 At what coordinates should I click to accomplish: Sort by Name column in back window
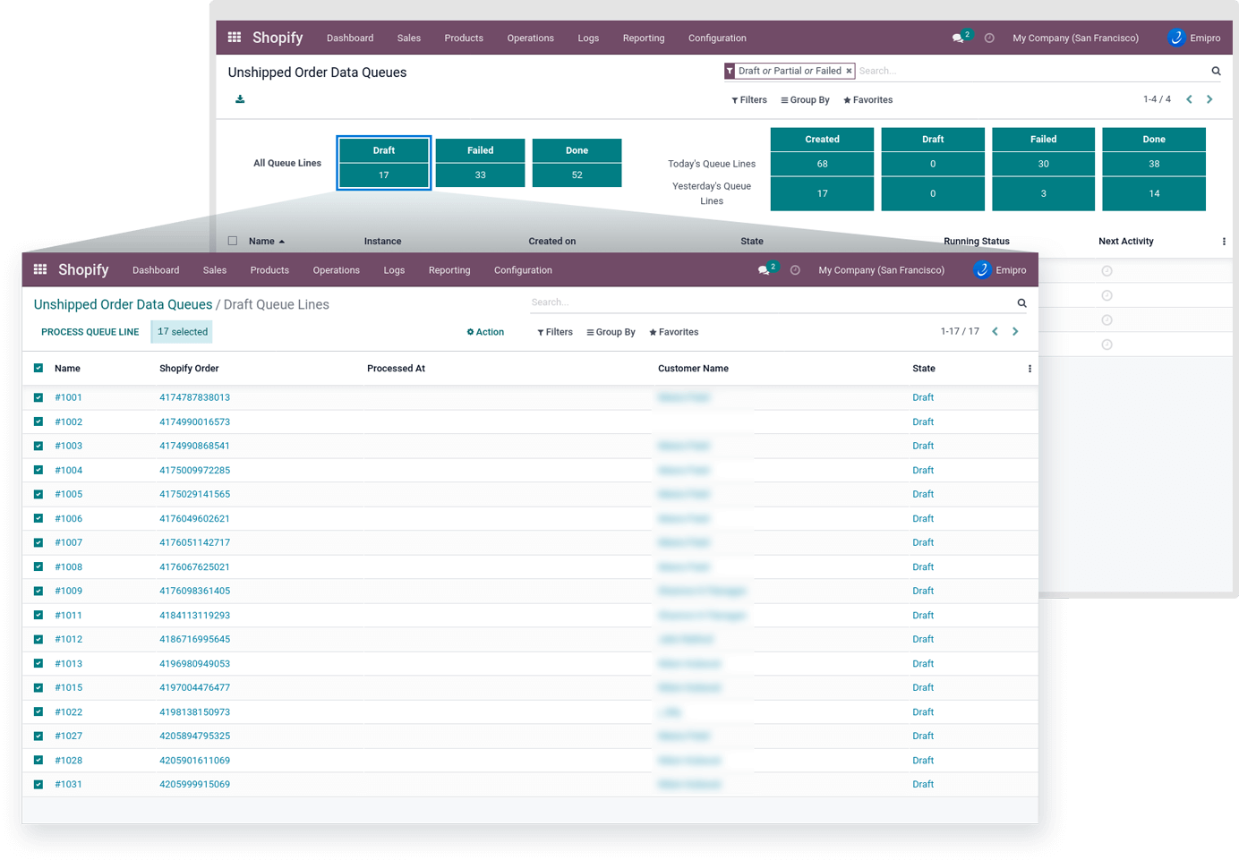coord(267,242)
